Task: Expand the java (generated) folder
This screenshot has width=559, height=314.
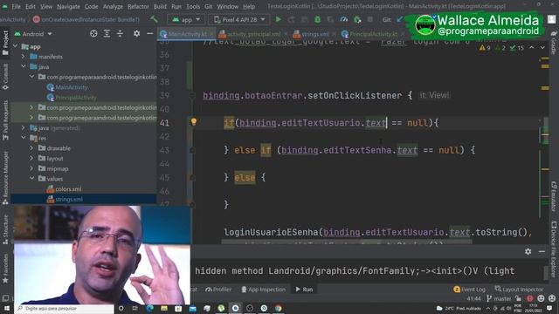Action: click(24, 127)
